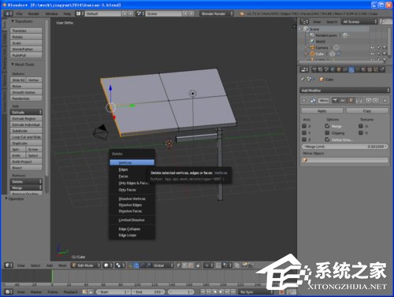Image resolution: width=394 pixels, height=297 pixels.
Task: Select RenderLayers in the outliner
Action: (x=326, y=35)
